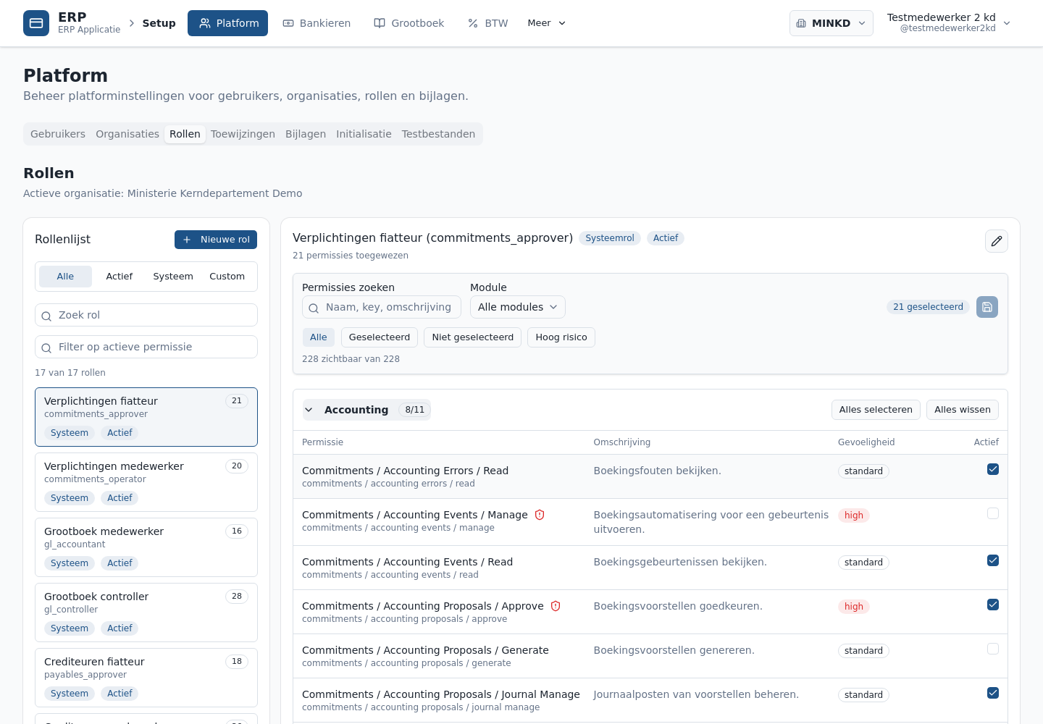The image size is (1043, 724).
Task: Click the breadcrumb chevron before Setup
Action: pos(132,23)
